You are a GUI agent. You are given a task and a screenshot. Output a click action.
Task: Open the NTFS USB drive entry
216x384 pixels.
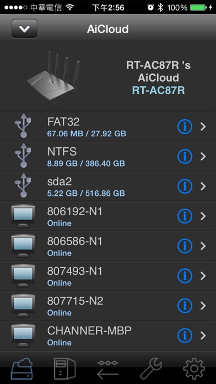(108, 157)
